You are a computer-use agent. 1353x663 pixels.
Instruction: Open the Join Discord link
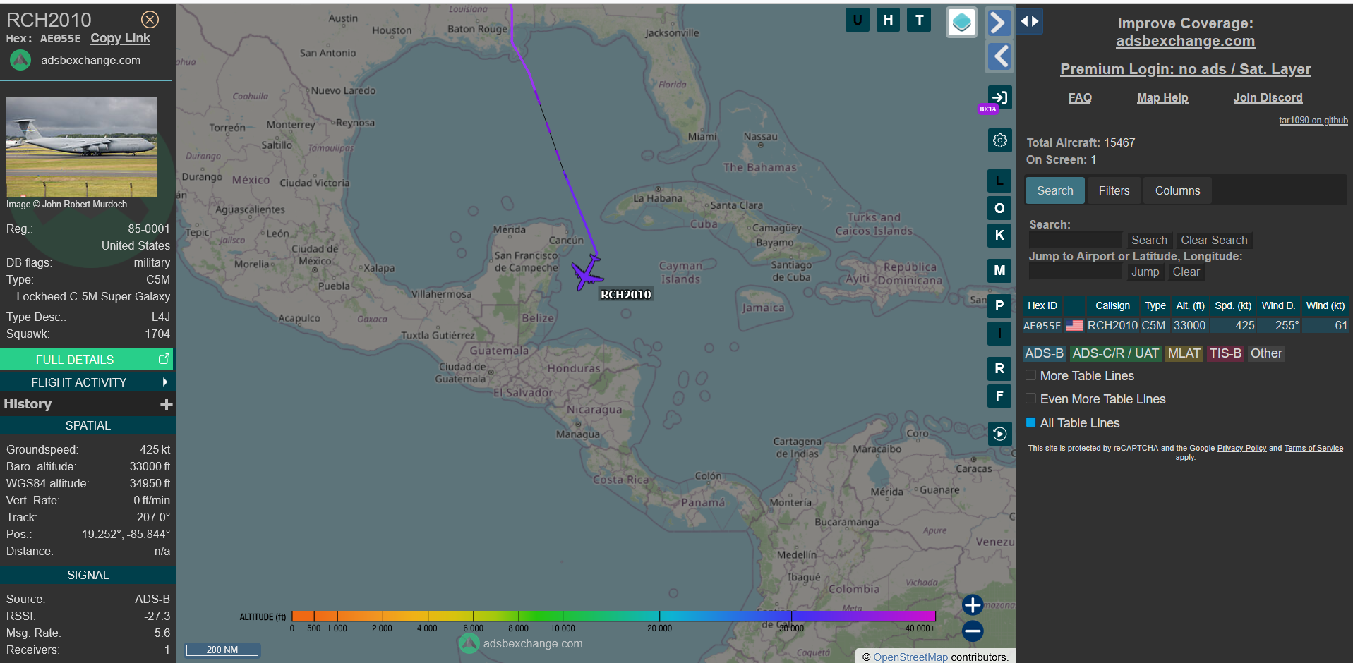[x=1268, y=97]
